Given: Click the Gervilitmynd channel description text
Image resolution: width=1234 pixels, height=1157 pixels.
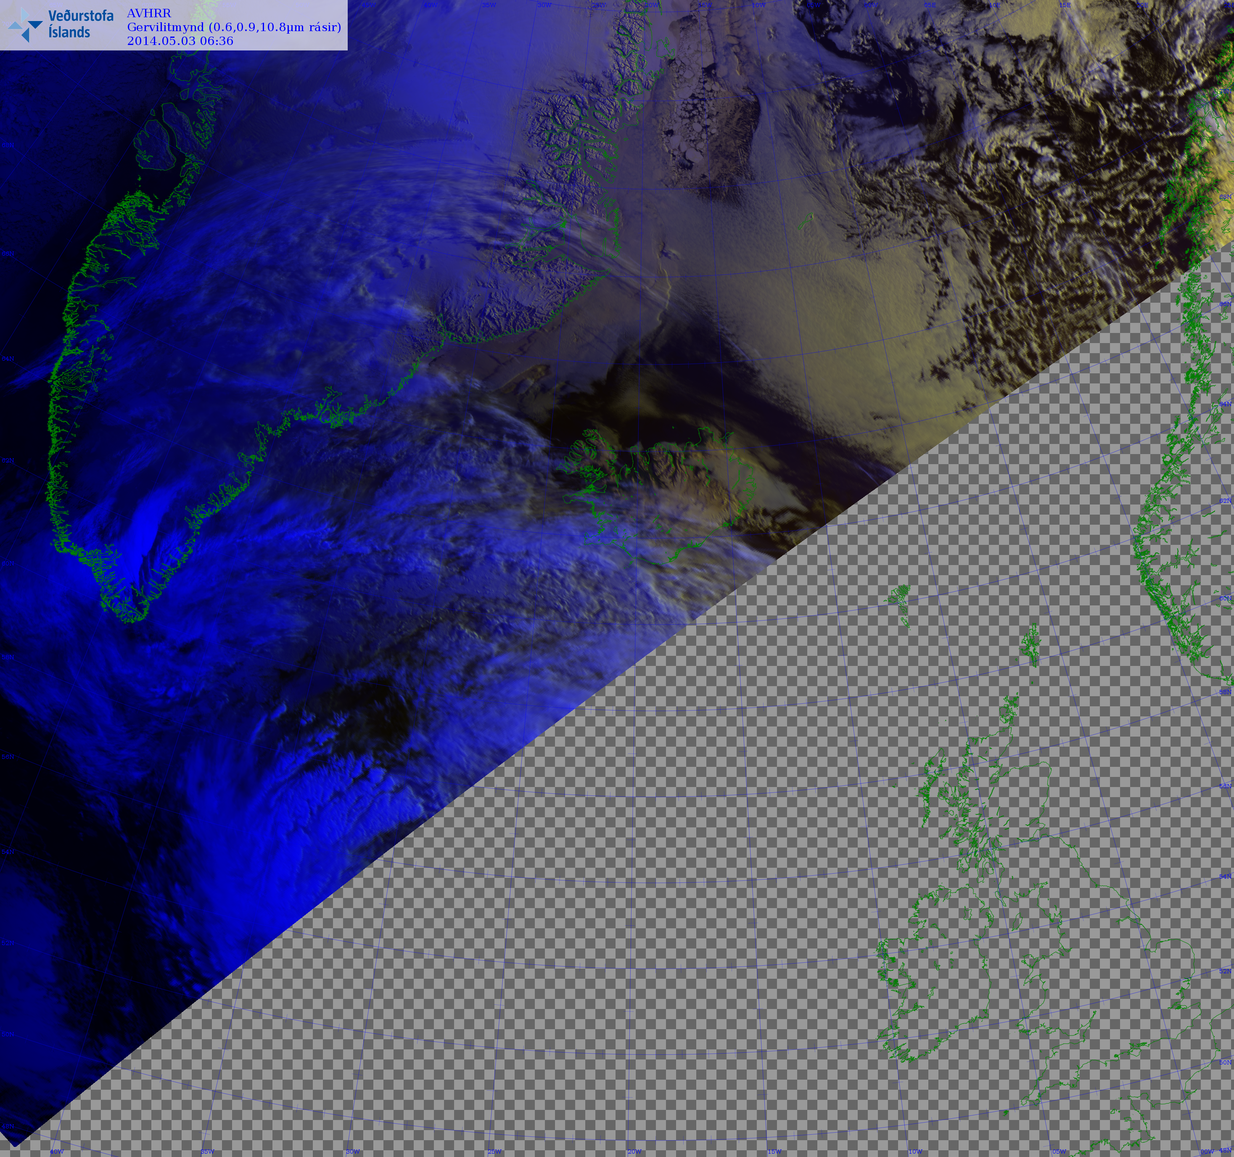Looking at the screenshot, I should [x=234, y=26].
